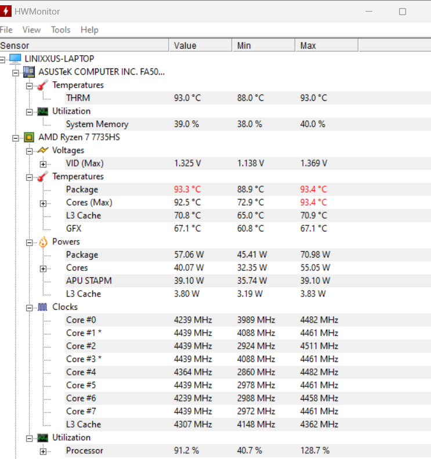Open the View menu
431x459 pixels.
pos(31,30)
